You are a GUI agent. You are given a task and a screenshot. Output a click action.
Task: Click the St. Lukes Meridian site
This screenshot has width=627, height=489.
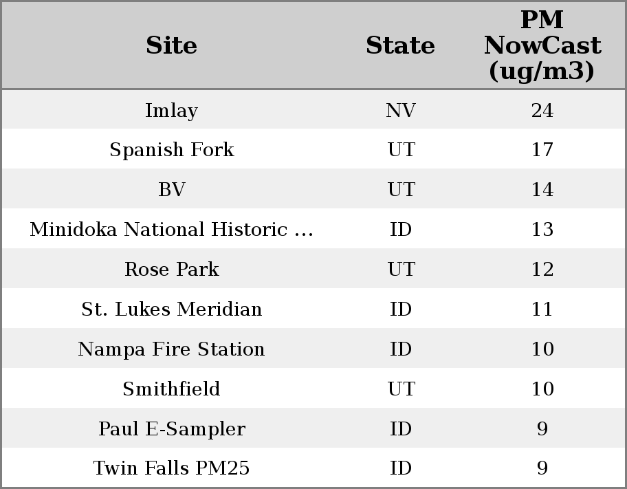171,309
